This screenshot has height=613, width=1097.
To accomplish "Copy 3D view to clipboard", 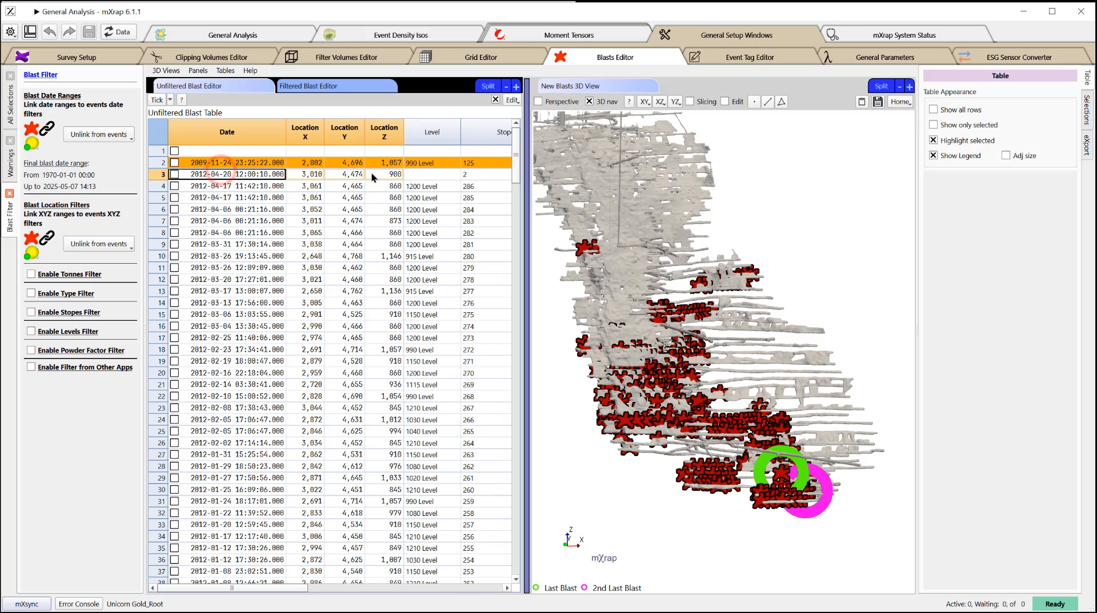I will pyautogui.click(x=862, y=102).
